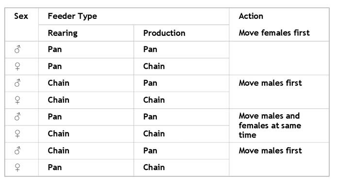Image resolution: width=338 pixels, height=186 pixels.
Task: Click the Action column header
Action: (251, 16)
